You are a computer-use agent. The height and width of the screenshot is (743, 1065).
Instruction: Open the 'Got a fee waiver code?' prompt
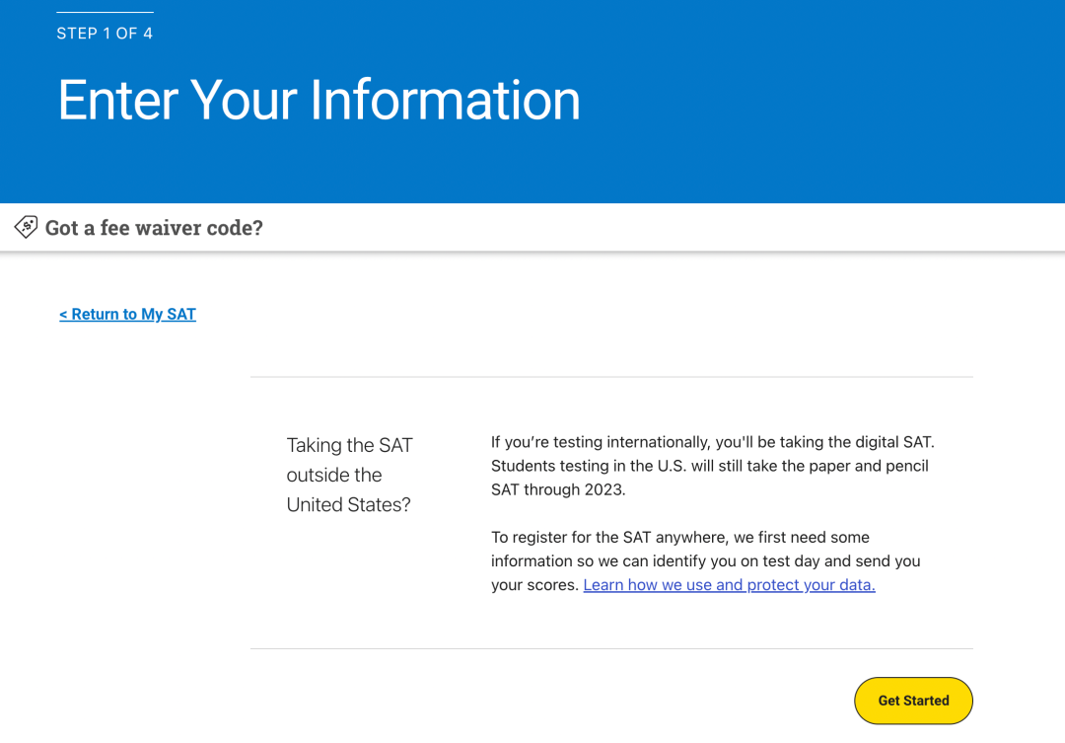(x=154, y=228)
